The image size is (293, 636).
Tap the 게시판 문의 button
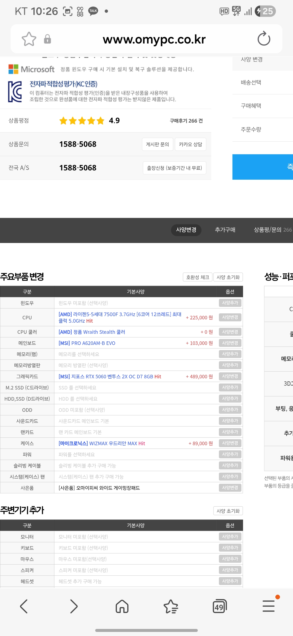pyautogui.click(x=158, y=144)
